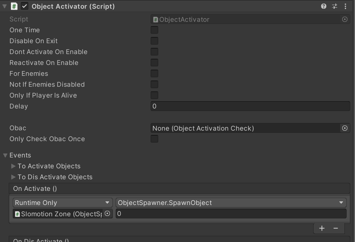The image size is (355, 242).
Task: Click the minus icon to remove event listener
Action: [x=336, y=228]
